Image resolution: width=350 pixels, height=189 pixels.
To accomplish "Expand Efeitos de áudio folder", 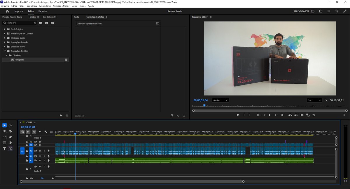I will 5,38.
